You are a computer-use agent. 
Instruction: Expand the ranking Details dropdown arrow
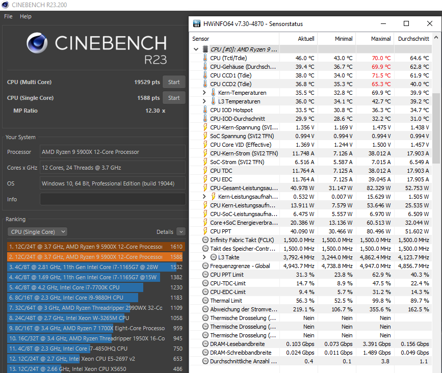click(x=181, y=232)
